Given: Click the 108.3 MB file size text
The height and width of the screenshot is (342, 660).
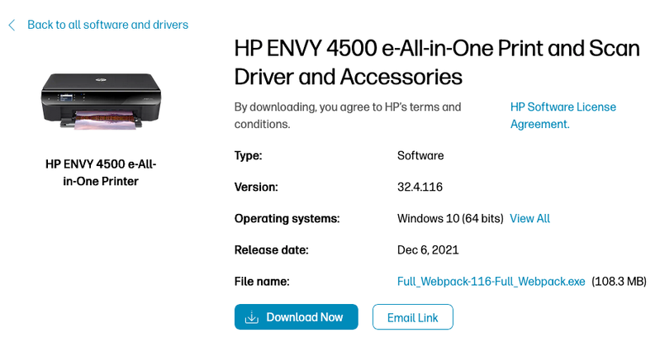Looking at the screenshot, I should (x=619, y=282).
